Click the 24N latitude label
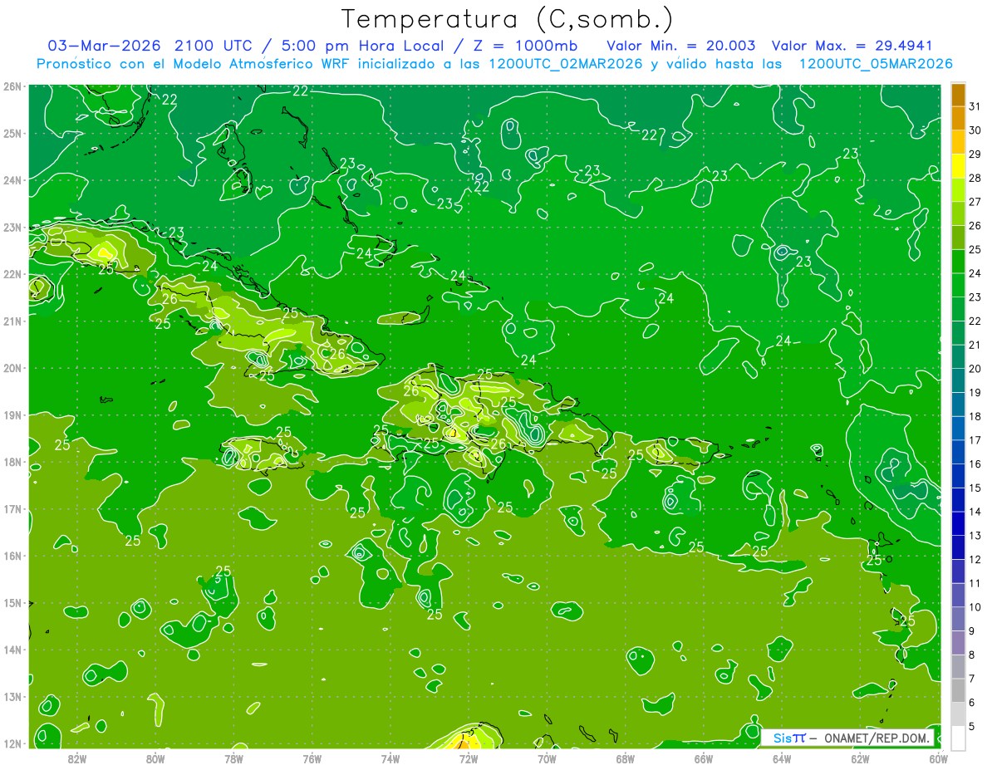 coord(12,179)
